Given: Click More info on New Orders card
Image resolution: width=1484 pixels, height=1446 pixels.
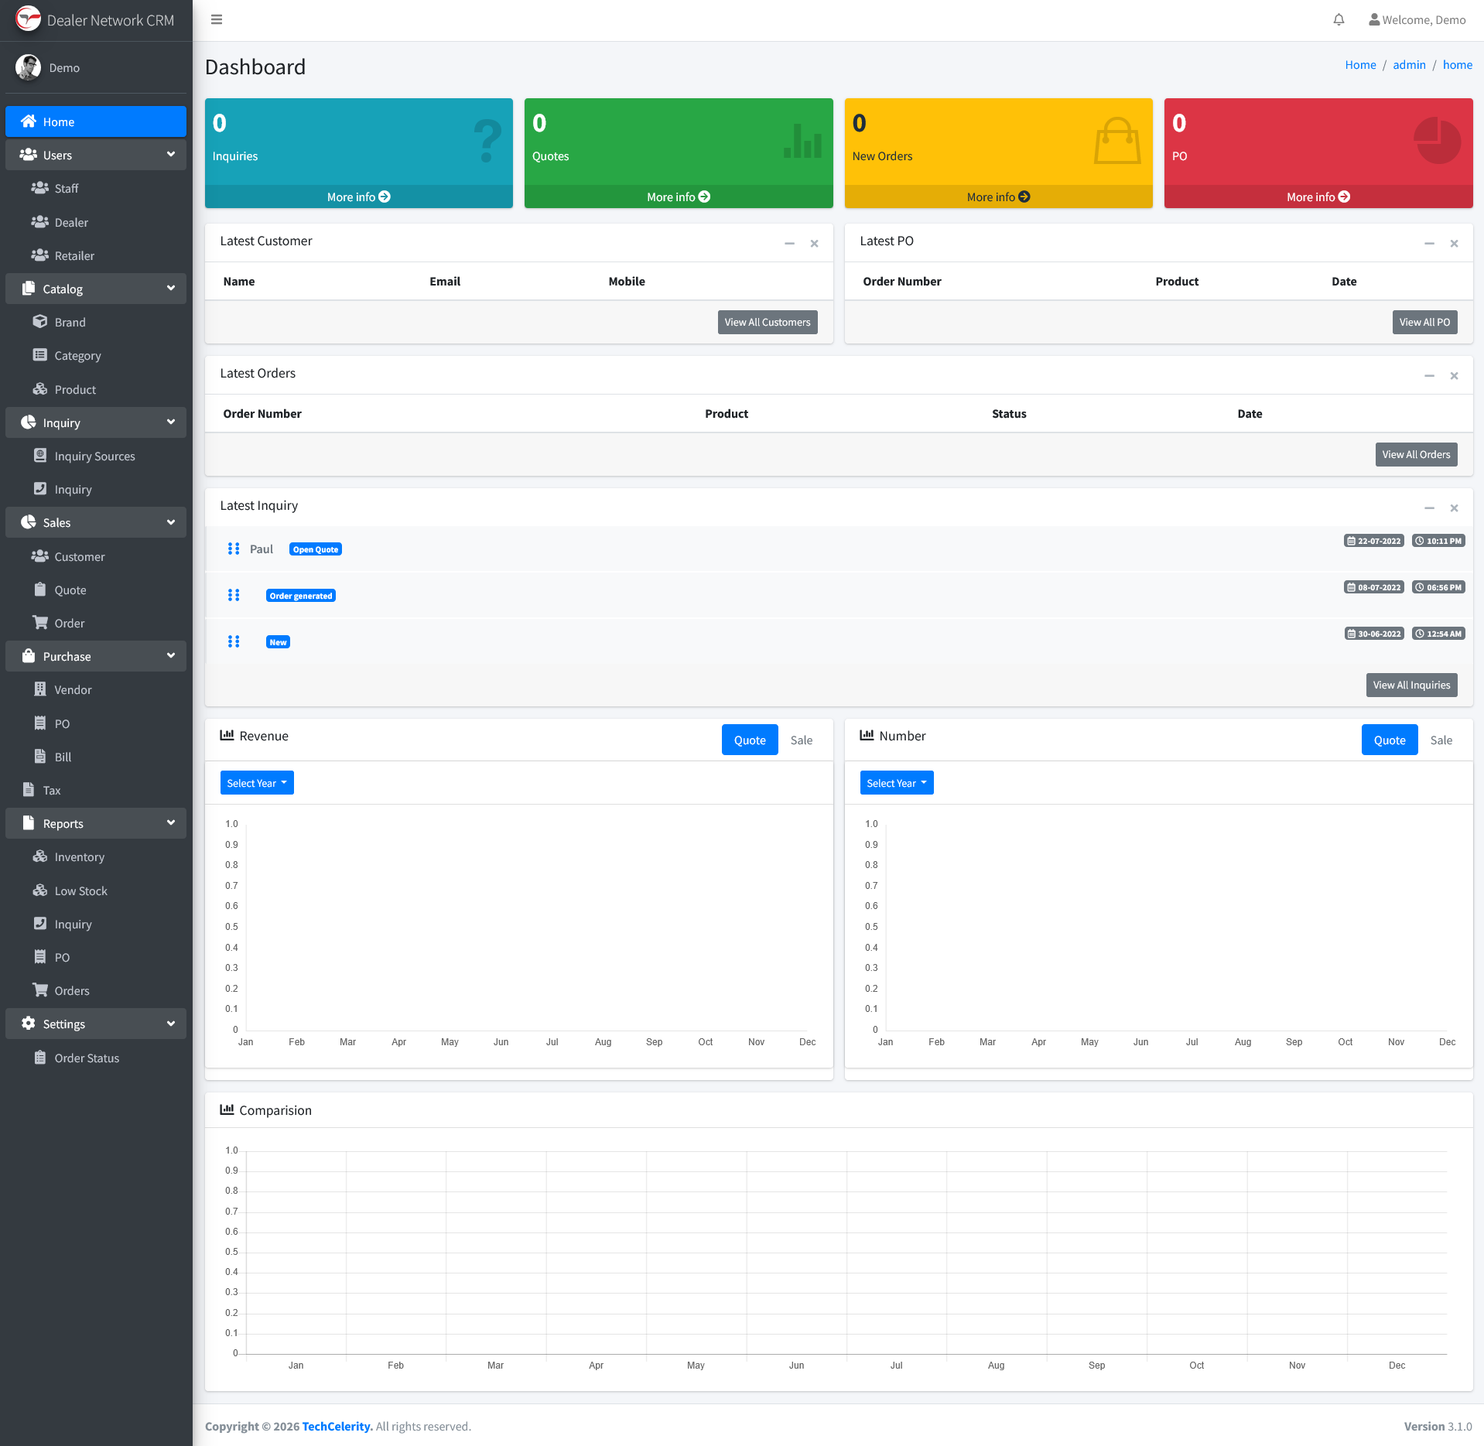Looking at the screenshot, I should [x=998, y=197].
